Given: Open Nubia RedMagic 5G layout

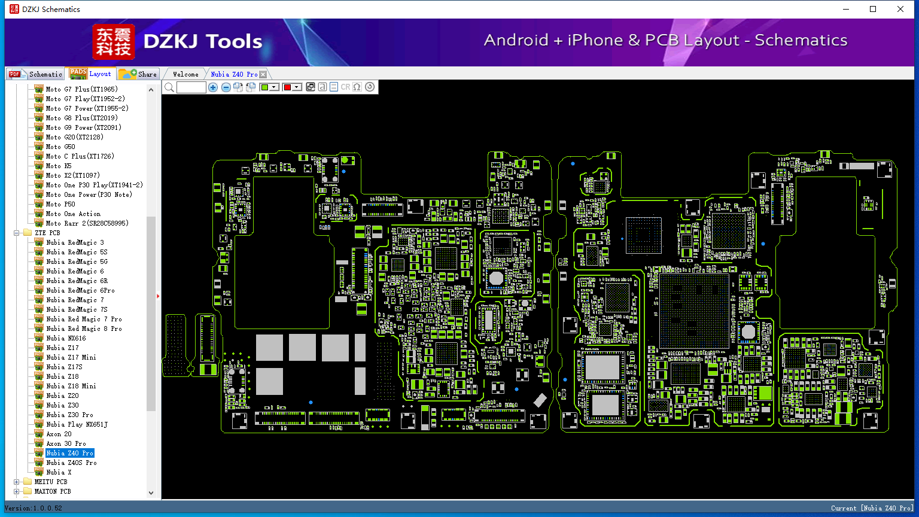Looking at the screenshot, I should click(x=77, y=261).
